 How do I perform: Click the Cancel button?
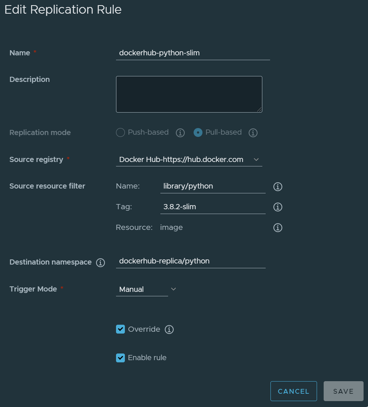[x=293, y=391]
